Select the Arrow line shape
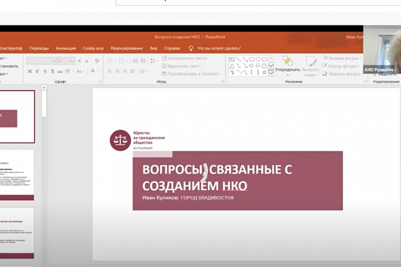The width and height of the screenshot is (401, 267). 245,59
